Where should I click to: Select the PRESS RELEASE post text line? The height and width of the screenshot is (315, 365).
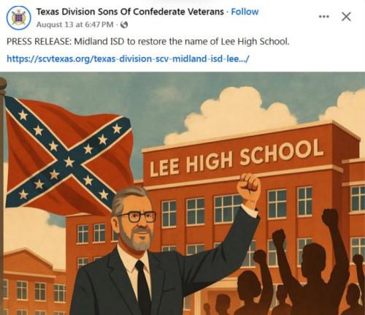click(148, 42)
